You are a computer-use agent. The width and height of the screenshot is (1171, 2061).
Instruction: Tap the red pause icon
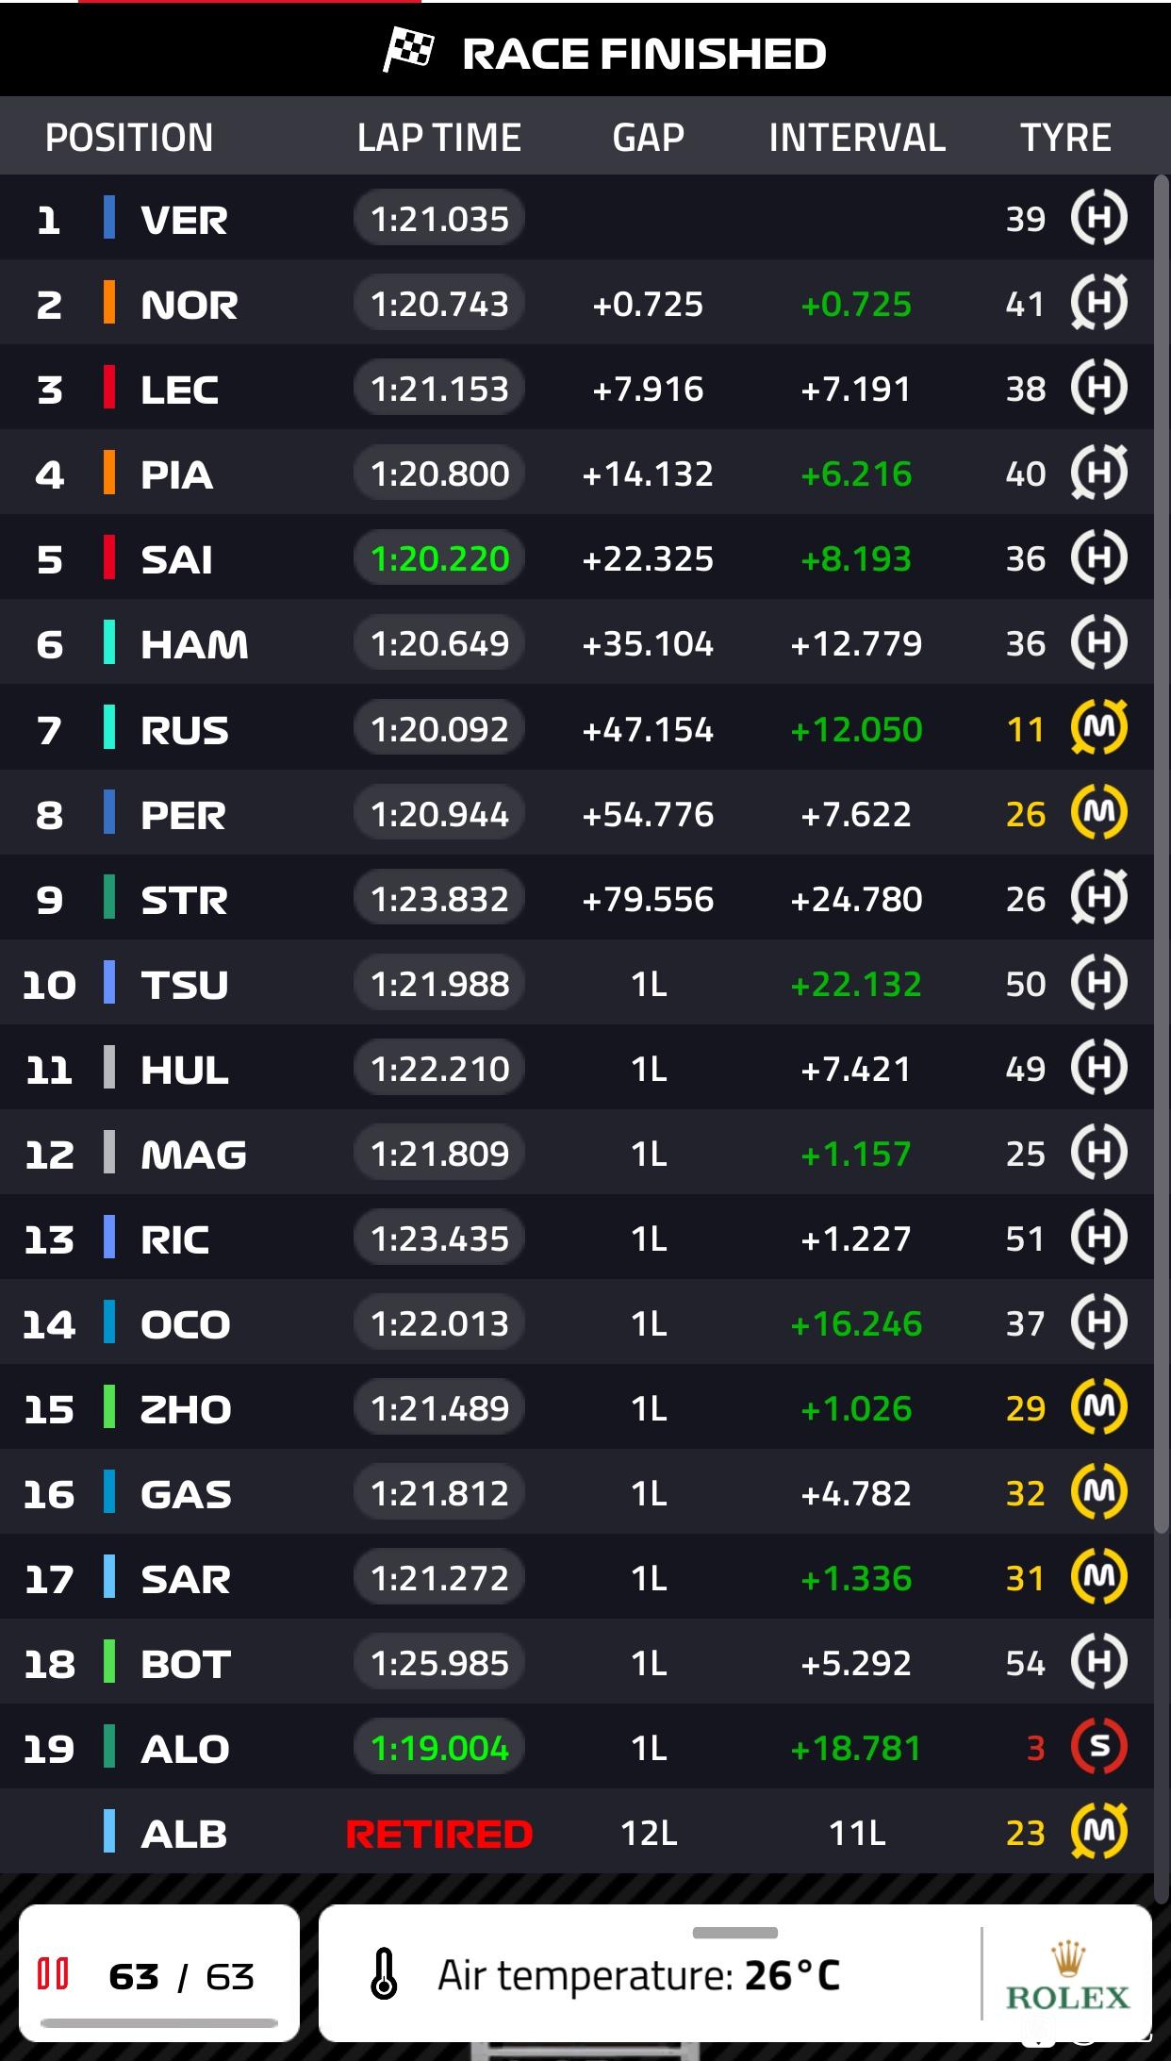coord(53,1973)
